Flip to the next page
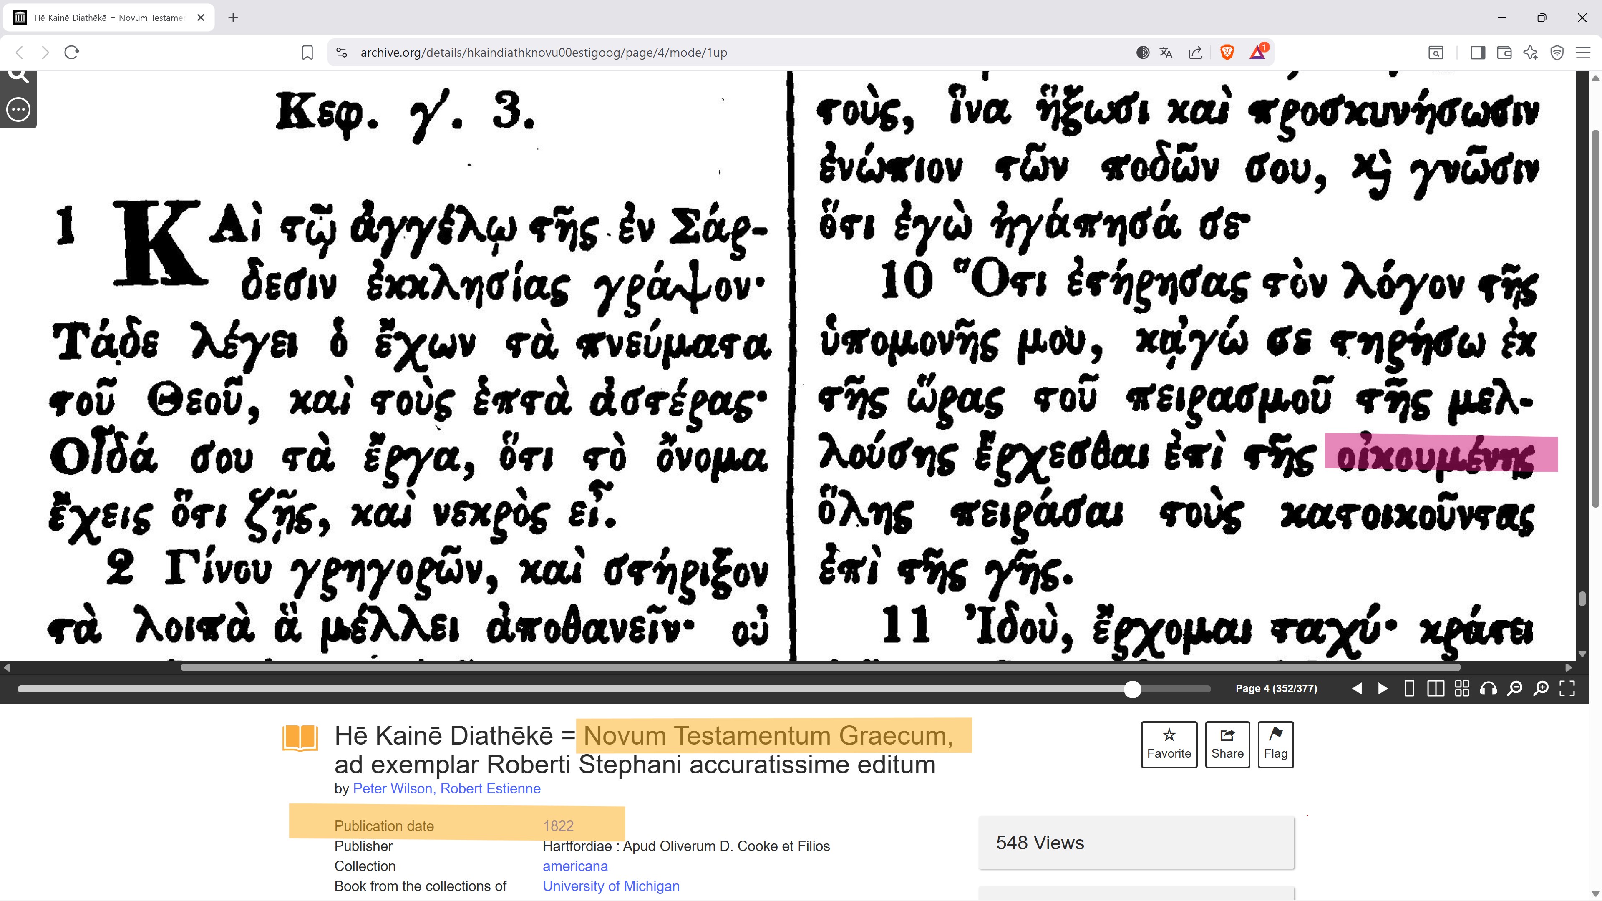Image resolution: width=1602 pixels, height=901 pixels. click(x=1383, y=688)
